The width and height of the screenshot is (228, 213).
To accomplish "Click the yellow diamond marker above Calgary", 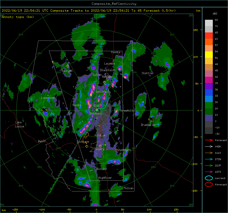I will [x=100, y=146].
